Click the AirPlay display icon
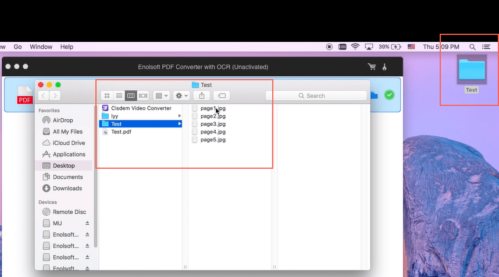Image resolution: width=499 pixels, height=277 pixels. click(x=369, y=47)
